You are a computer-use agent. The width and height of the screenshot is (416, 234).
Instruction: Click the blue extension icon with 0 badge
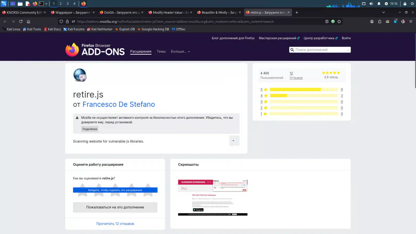click(395, 21)
